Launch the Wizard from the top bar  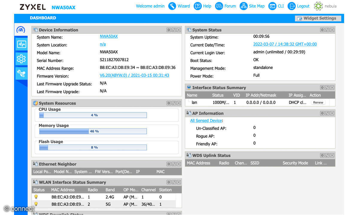(179, 6)
